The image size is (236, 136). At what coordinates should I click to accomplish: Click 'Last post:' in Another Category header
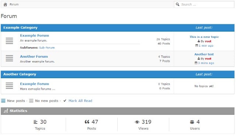[x=204, y=74]
